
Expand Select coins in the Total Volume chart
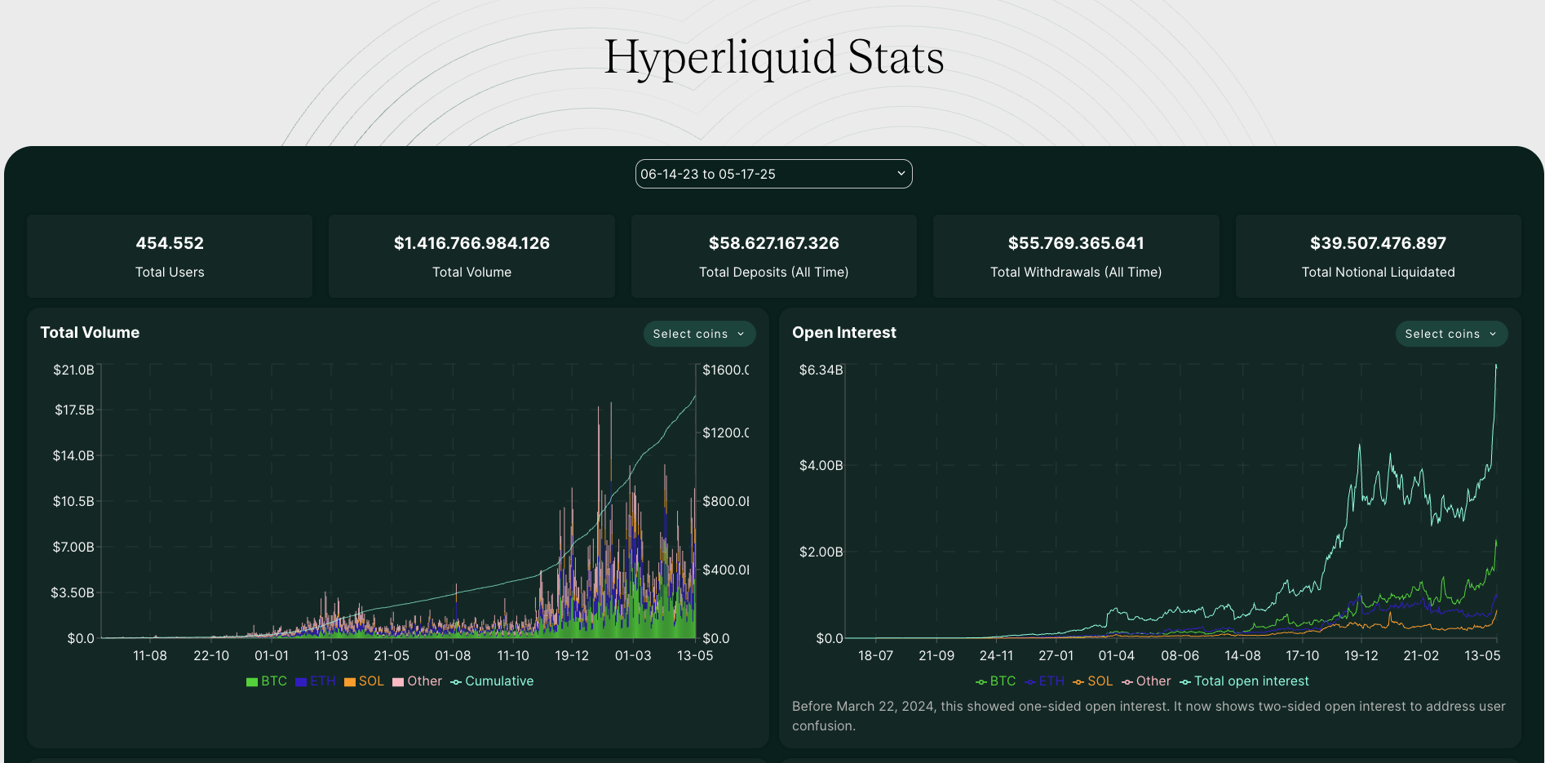point(699,334)
